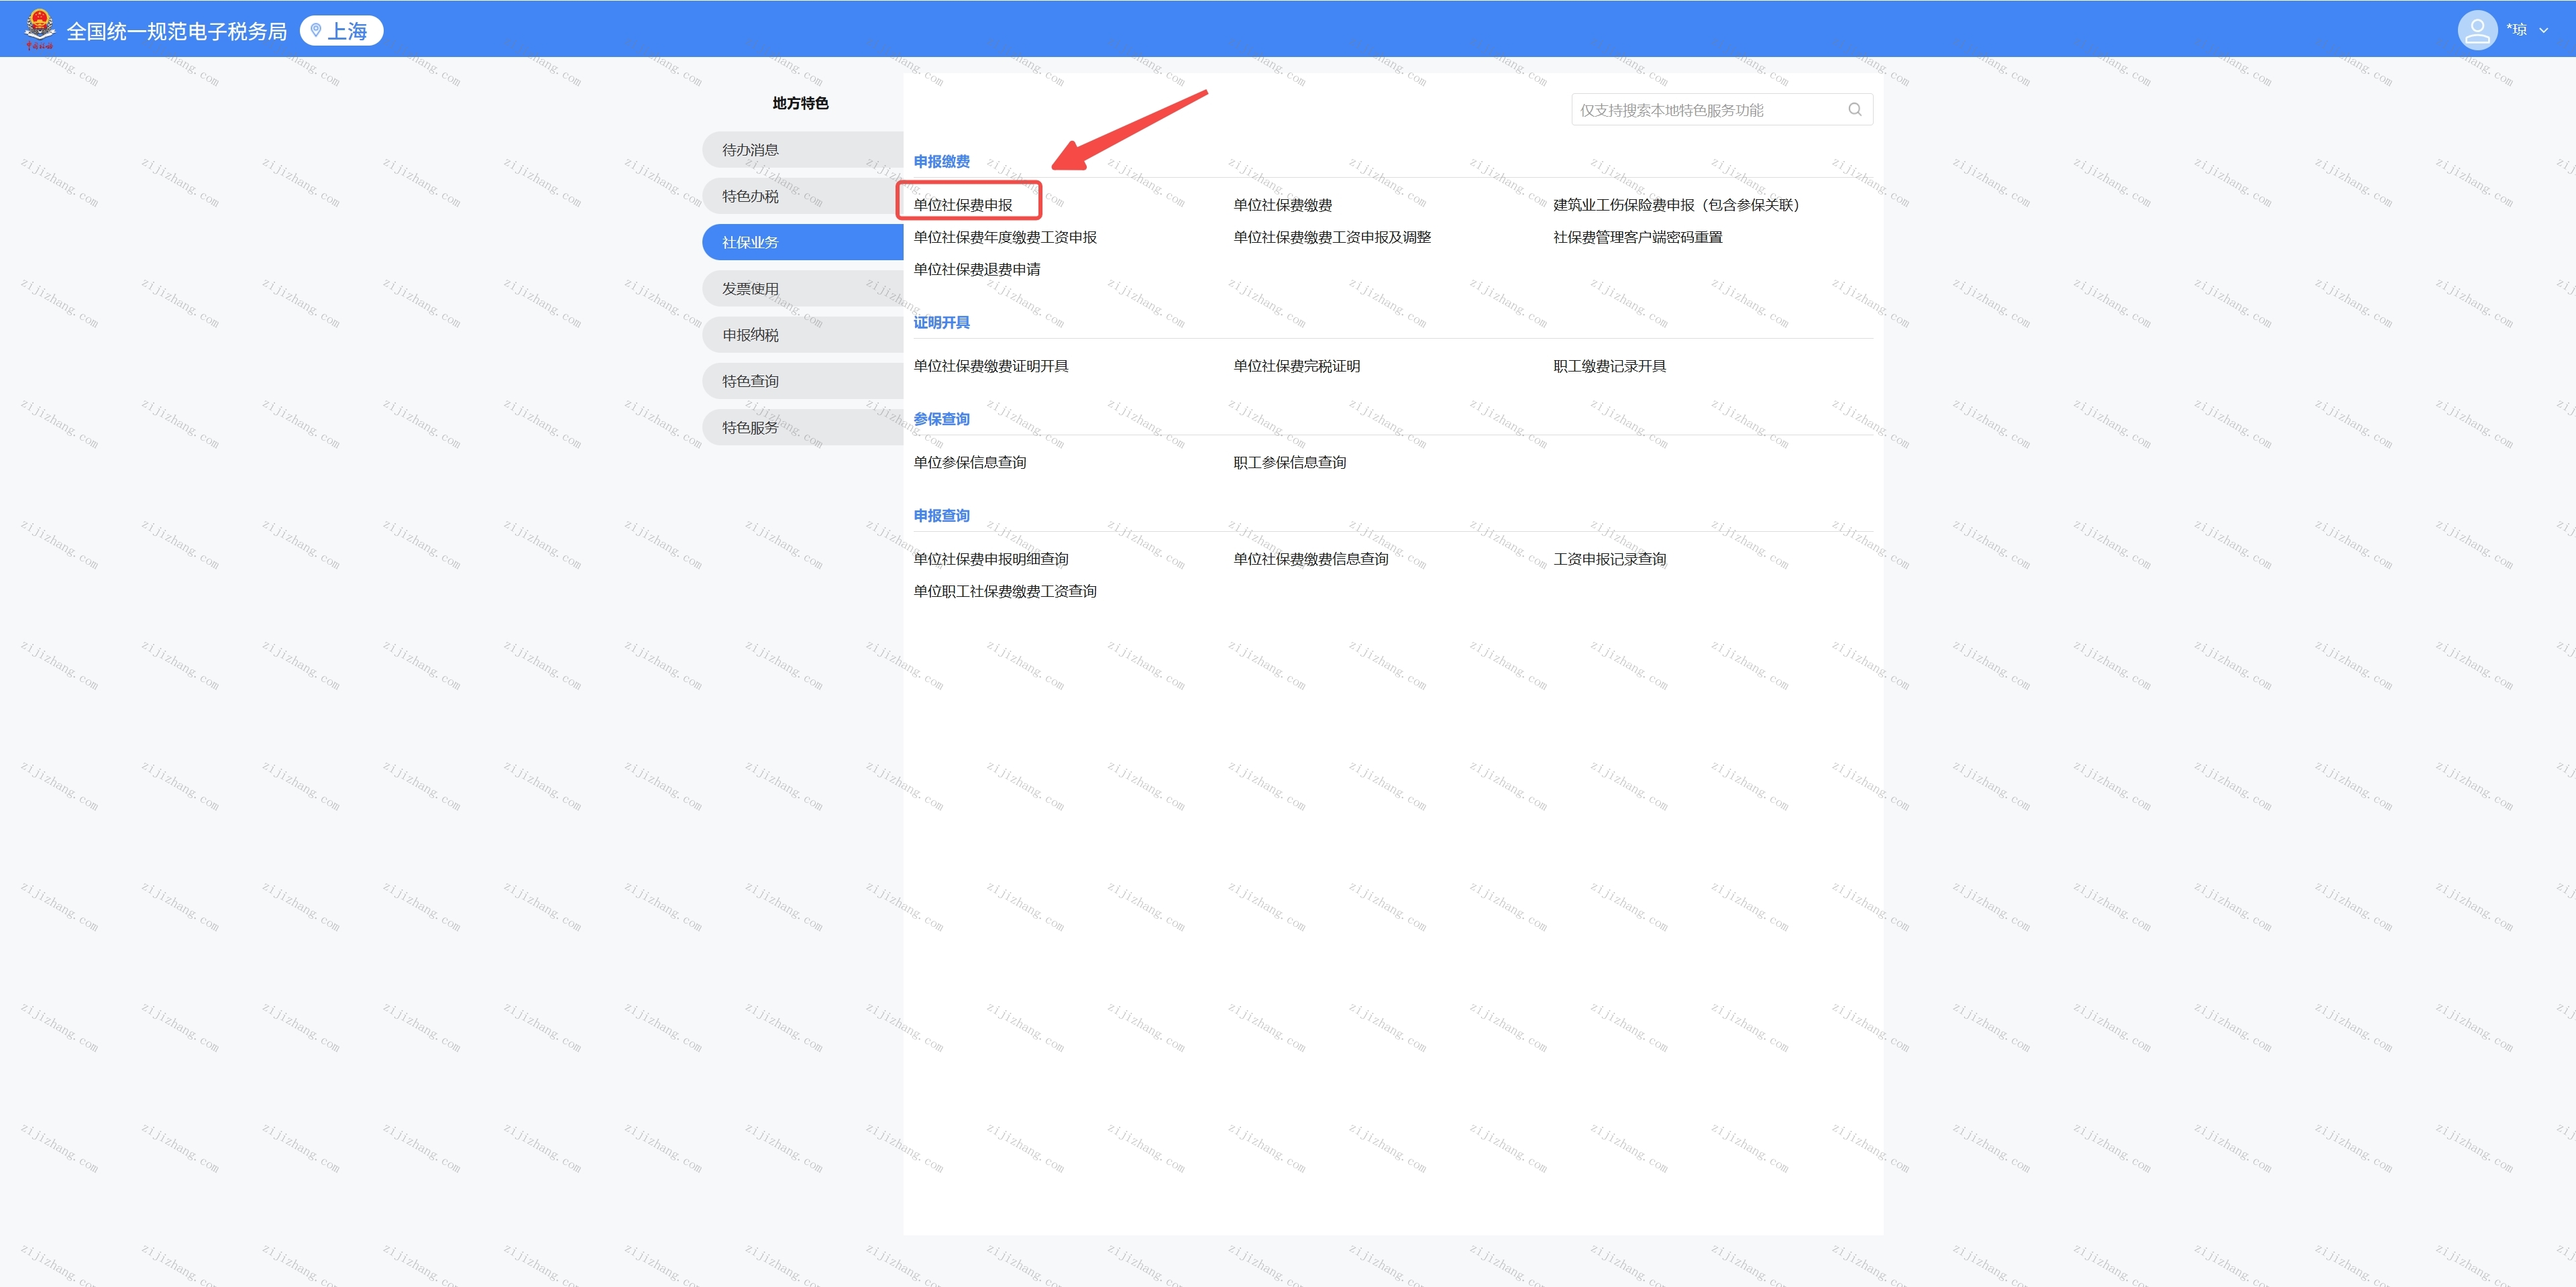Go to the 申报纳税 menu item
Screen dimensions: 2576x1287
coord(802,335)
